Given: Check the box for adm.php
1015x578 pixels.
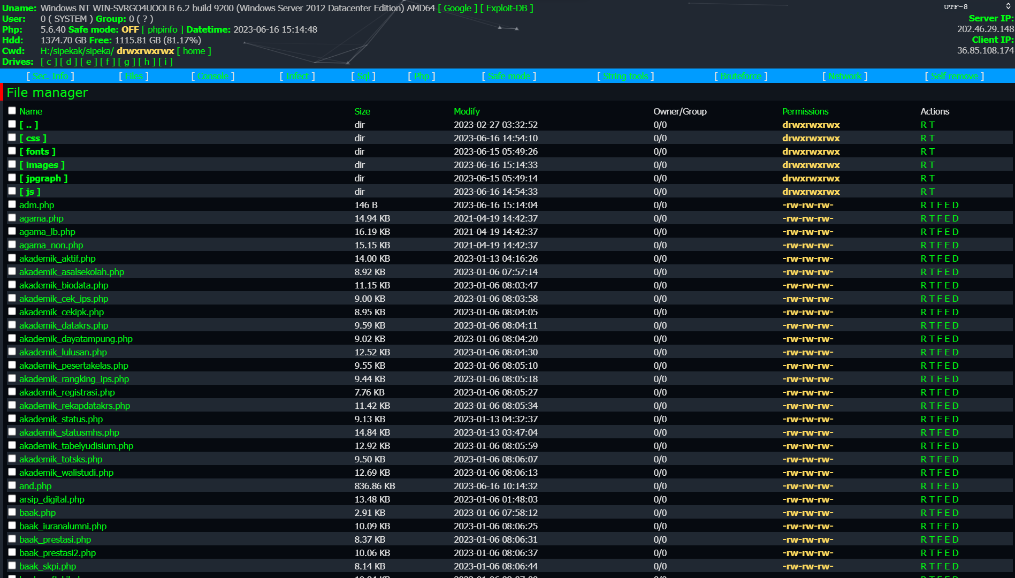Looking at the screenshot, I should (12, 204).
